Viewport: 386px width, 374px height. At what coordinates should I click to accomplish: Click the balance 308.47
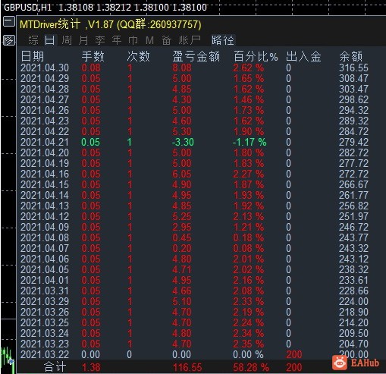(x=353, y=79)
